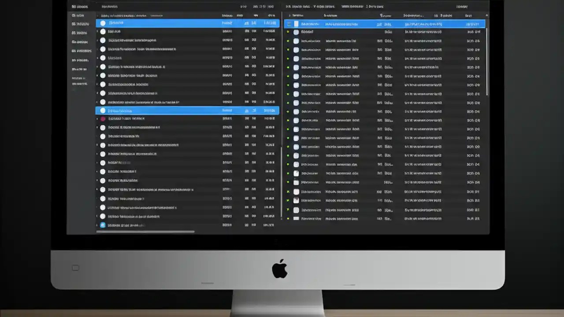Click the icon in the second blue-selected left row
This screenshot has width=564, height=317.
pyautogui.click(x=103, y=111)
